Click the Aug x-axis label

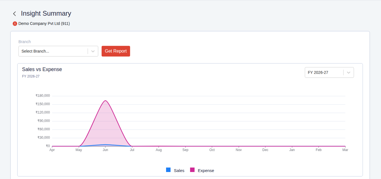coord(159,150)
